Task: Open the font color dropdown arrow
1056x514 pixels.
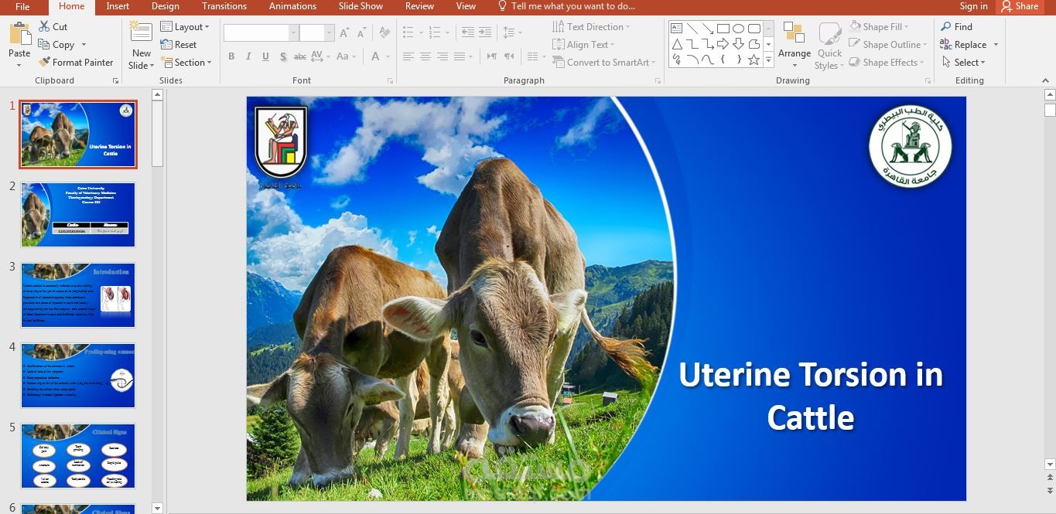Action: [x=388, y=56]
